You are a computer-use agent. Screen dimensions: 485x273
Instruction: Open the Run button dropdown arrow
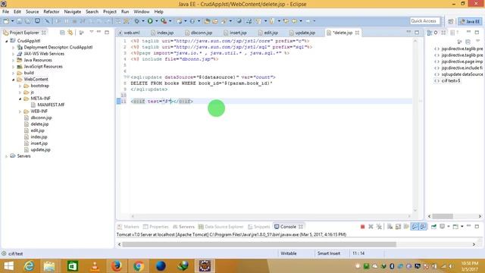click(157, 21)
